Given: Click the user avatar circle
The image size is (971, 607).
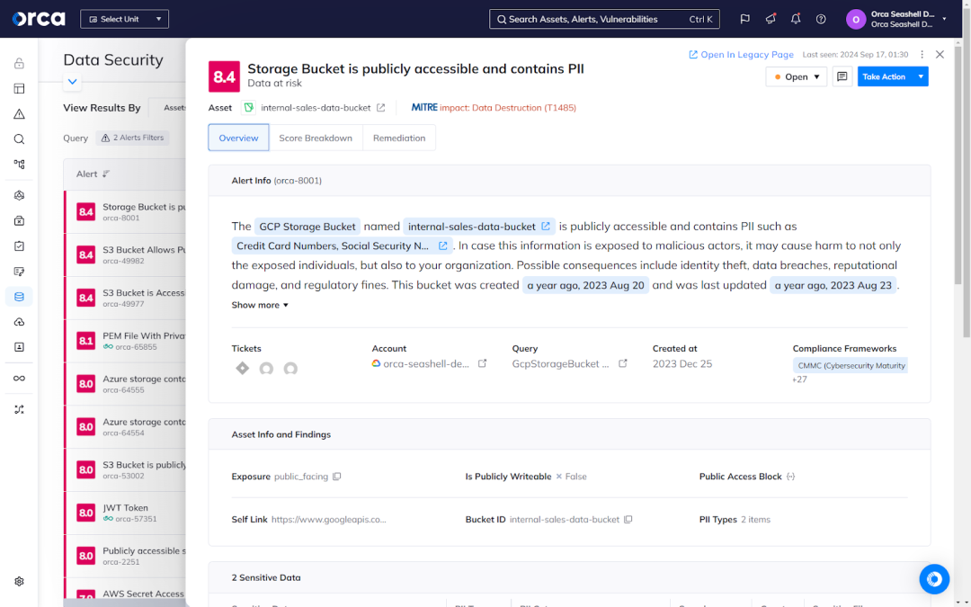Looking at the screenshot, I should 856,19.
